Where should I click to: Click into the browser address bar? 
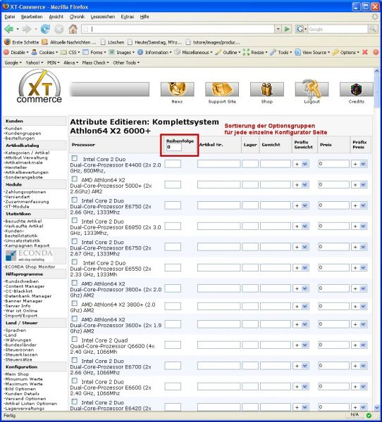(178, 29)
